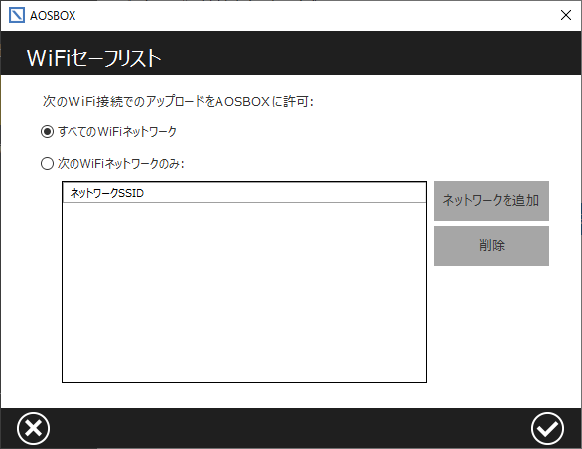Click the black footer bar between both icons
The width and height of the screenshot is (582, 449).
click(290, 428)
